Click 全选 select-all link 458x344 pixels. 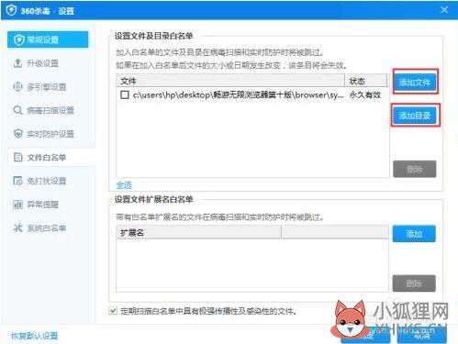124,185
